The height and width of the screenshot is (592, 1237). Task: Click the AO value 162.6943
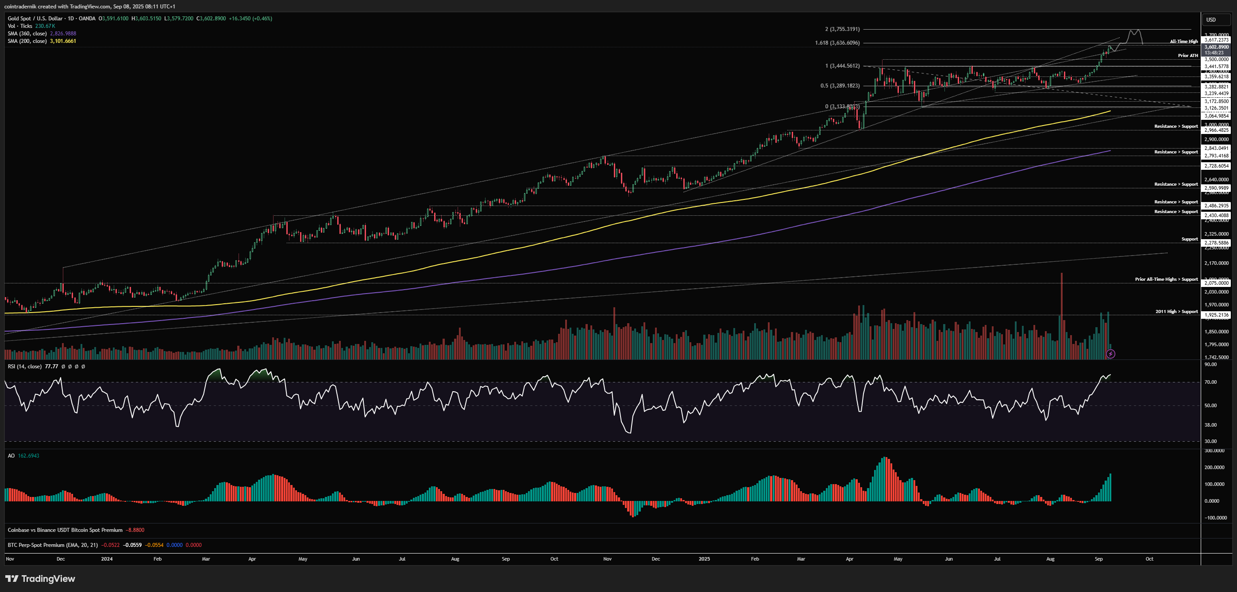28,456
